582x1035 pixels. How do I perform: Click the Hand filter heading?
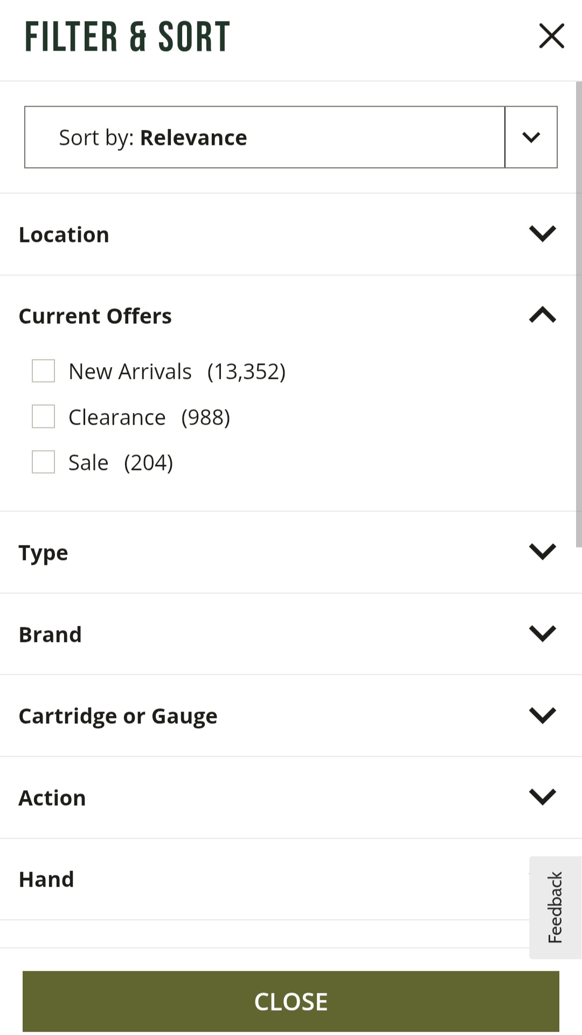pyautogui.click(x=46, y=879)
